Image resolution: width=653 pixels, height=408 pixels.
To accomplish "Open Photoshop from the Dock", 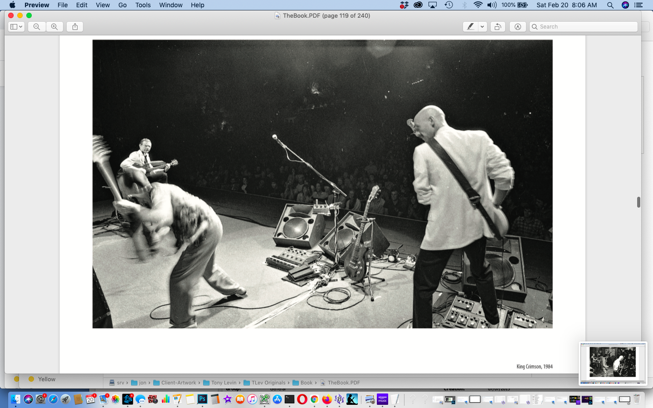I will point(202,399).
